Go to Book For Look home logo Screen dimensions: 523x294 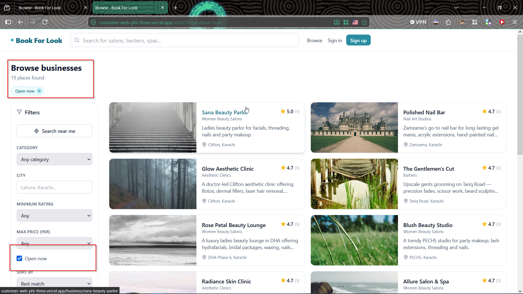[37, 40]
